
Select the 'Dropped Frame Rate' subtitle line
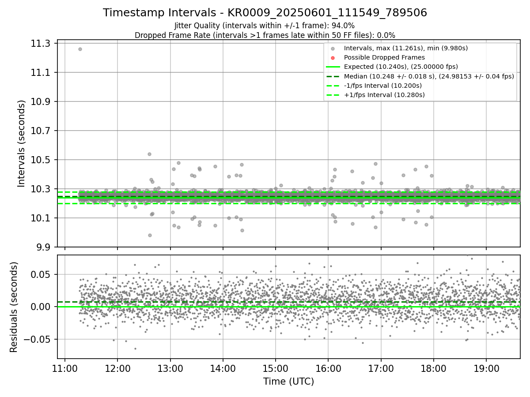pos(265,35)
